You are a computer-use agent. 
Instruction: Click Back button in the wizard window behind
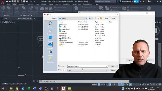pos(130,61)
